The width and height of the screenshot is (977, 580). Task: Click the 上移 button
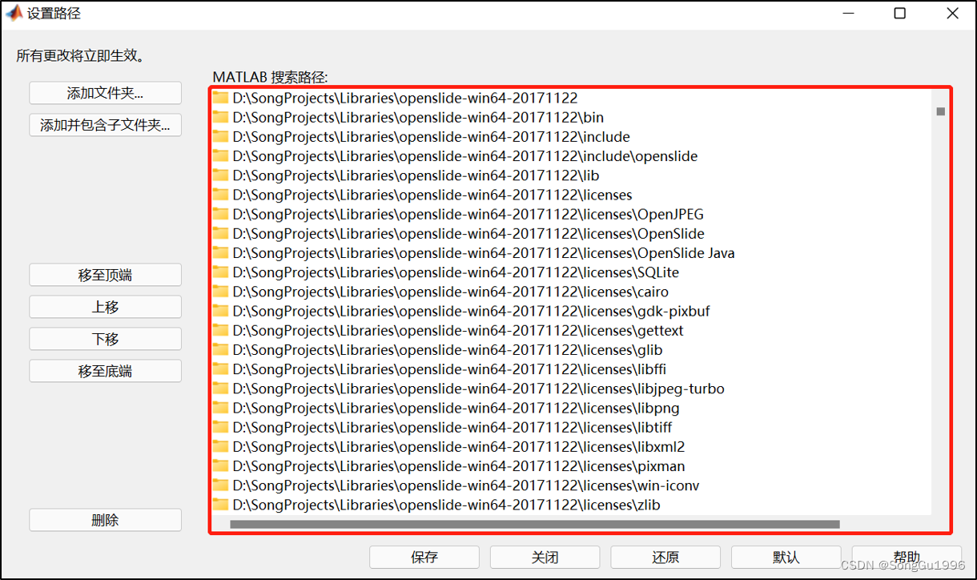click(106, 307)
